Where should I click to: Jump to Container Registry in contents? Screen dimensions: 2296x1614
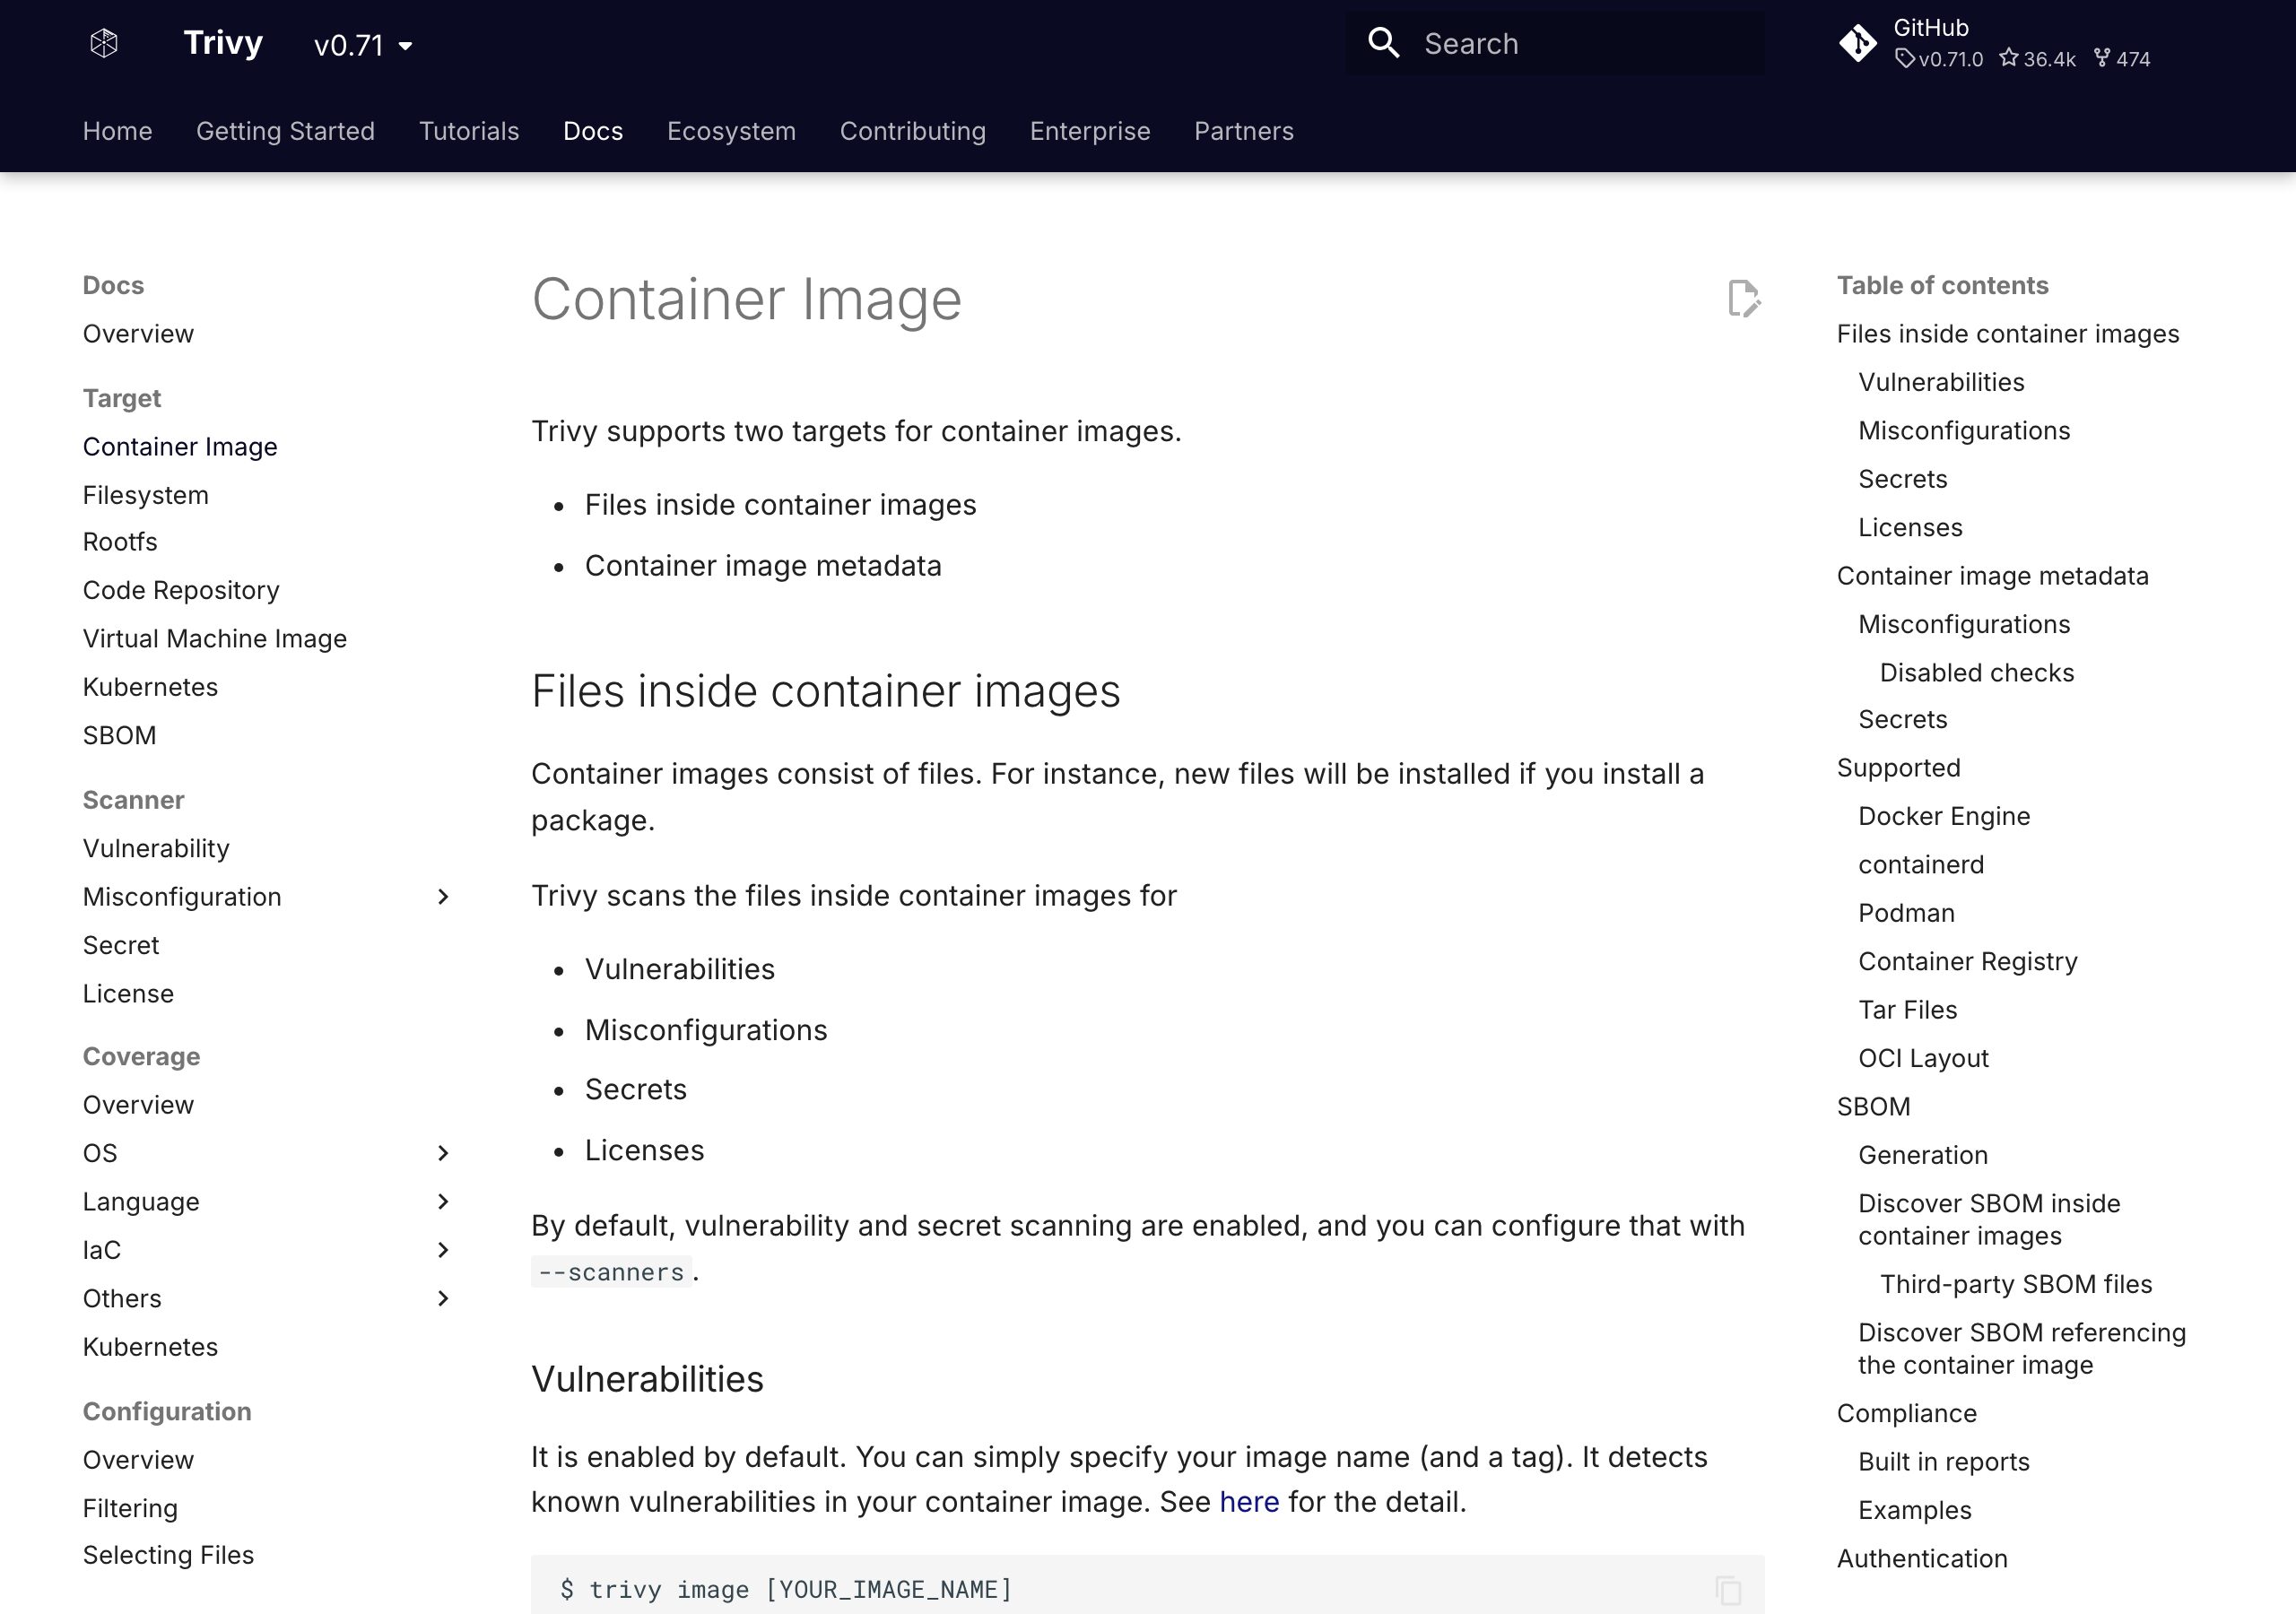coord(1968,961)
